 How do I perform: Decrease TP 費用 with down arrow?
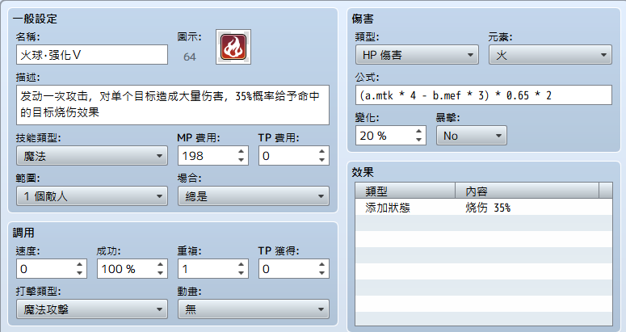coord(321,160)
